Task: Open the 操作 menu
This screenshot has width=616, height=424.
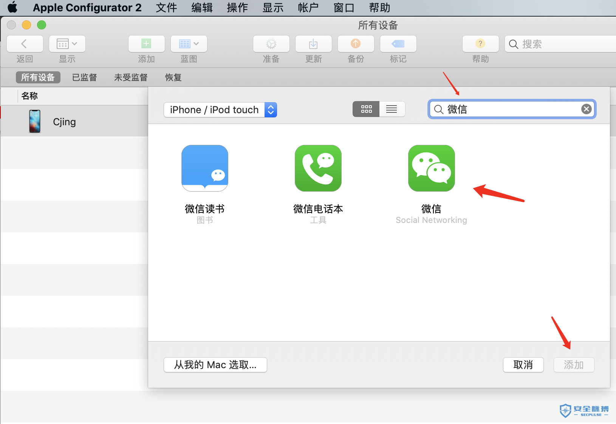Action: [x=238, y=8]
